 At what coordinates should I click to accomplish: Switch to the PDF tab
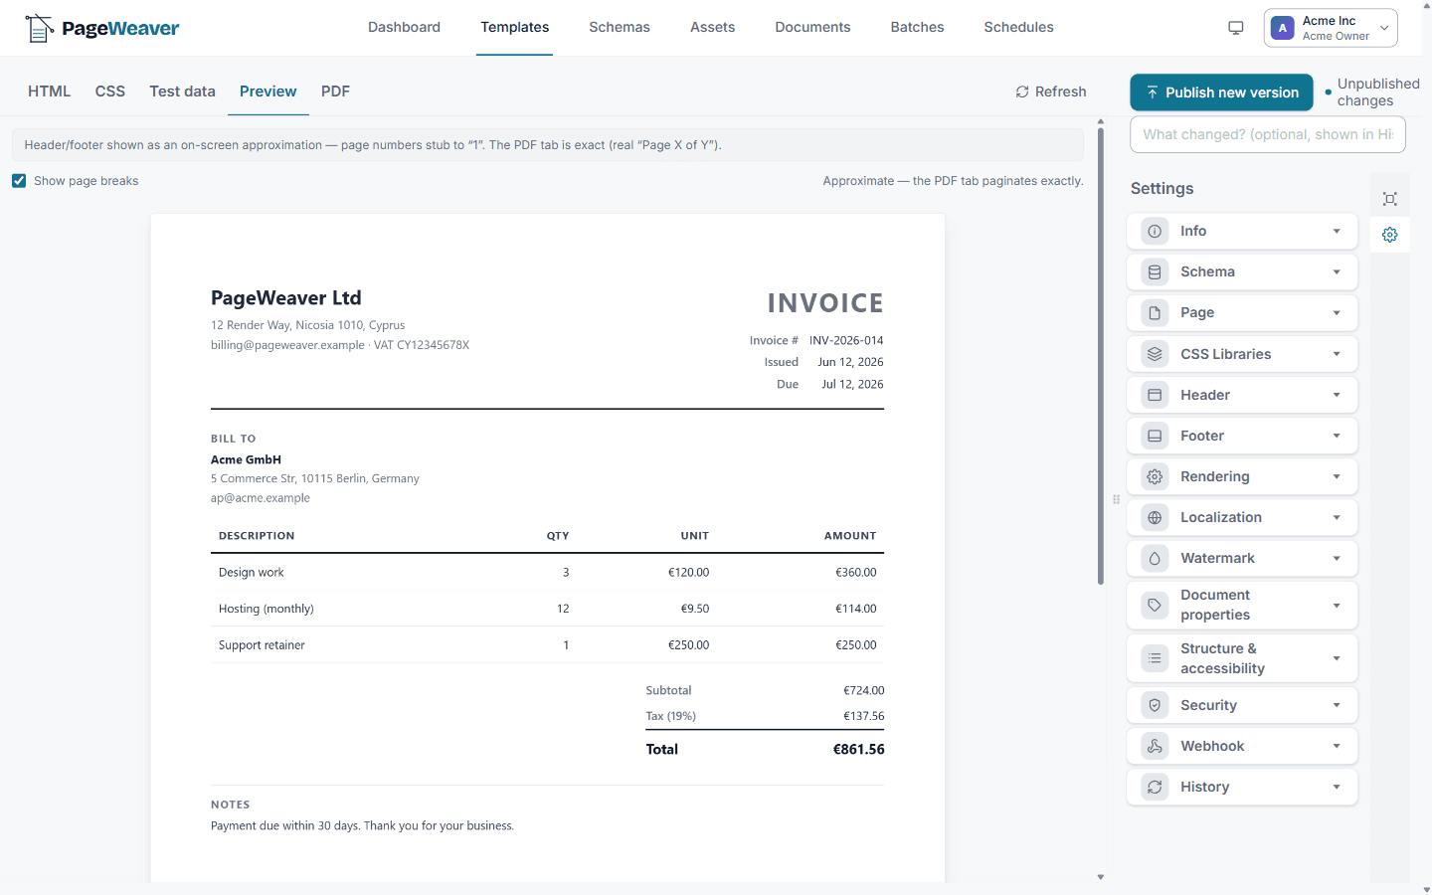pos(335,91)
